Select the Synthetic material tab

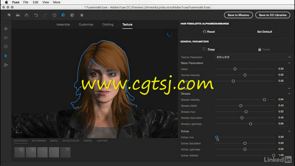21,141
